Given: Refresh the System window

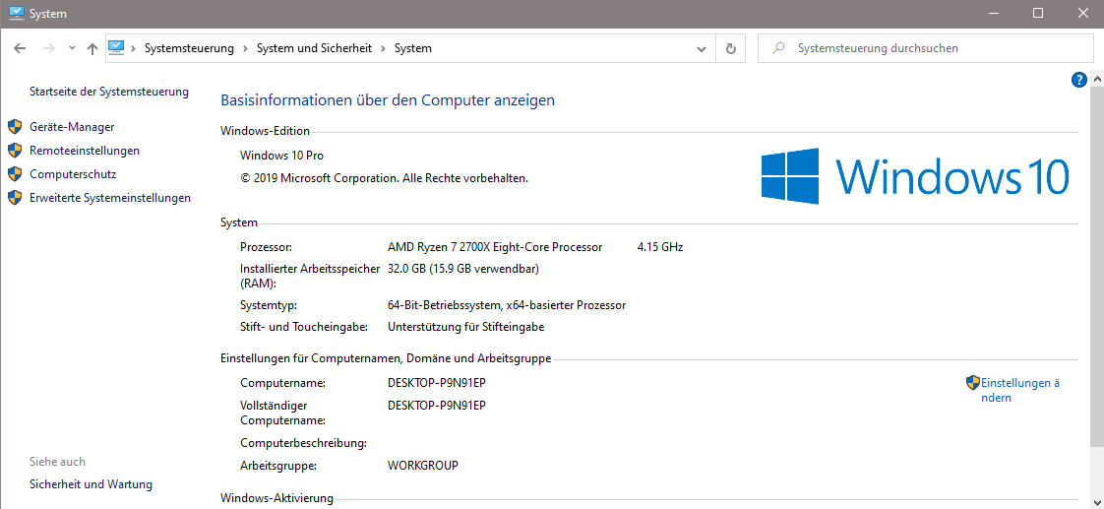Looking at the screenshot, I should [730, 48].
